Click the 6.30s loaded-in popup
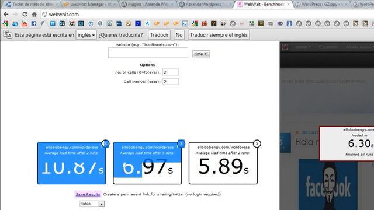The image size is (374, 210). click(347, 143)
